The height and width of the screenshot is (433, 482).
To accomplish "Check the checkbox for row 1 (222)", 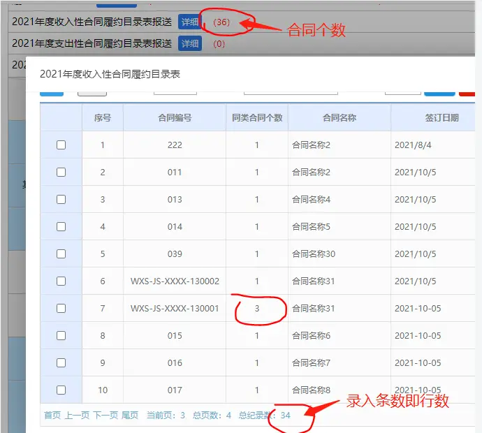I will coord(61,145).
